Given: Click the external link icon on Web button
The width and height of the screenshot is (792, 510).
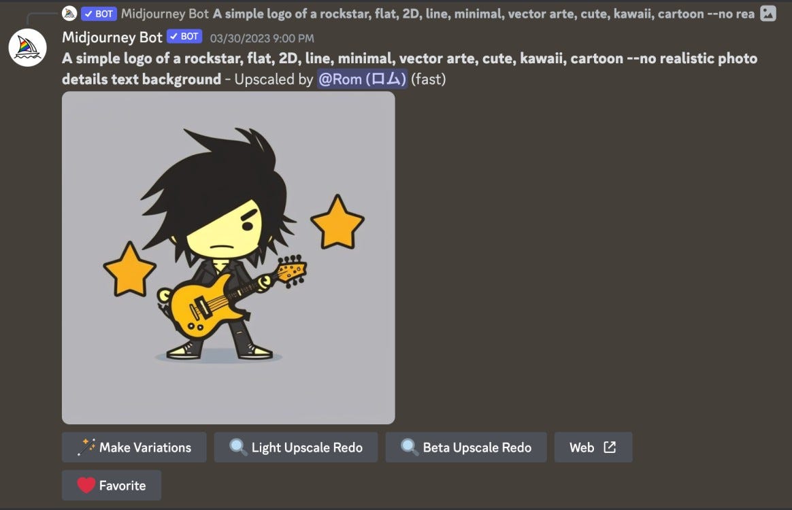Looking at the screenshot, I should coord(610,447).
